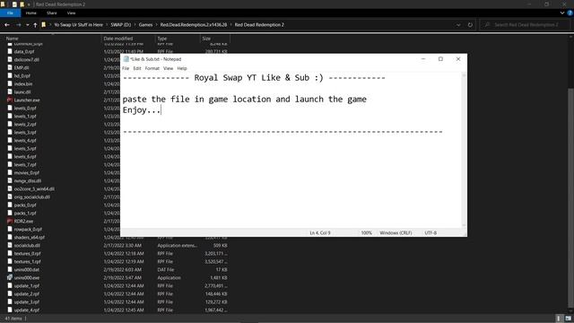The width and height of the screenshot is (574, 323).
Task: Select the EMP.dll file icon
Action: [10, 68]
